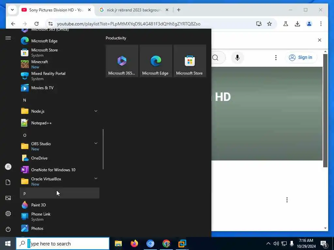This screenshot has width=334, height=250.
Task: Open YouTube settings three-dot menu
Action: (x=276, y=58)
